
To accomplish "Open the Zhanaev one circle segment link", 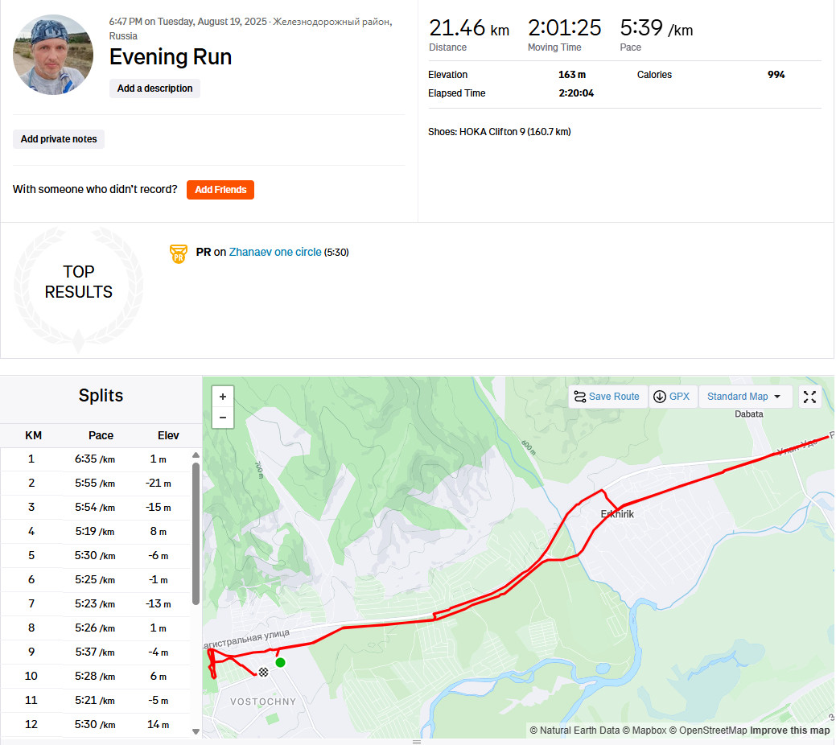I will point(275,252).
